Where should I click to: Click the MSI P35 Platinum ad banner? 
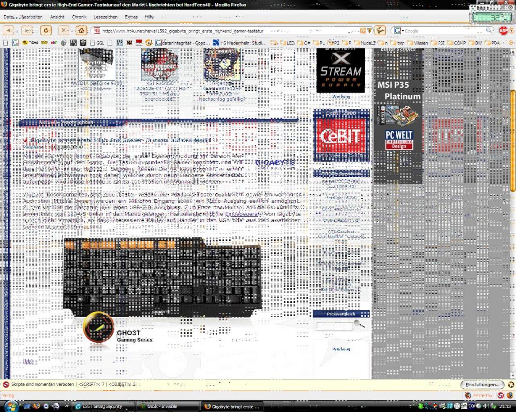pyautogui.click(x=398, y=116)
